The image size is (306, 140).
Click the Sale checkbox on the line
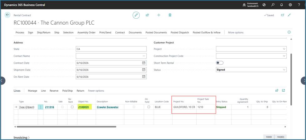(x=62, y=107)
